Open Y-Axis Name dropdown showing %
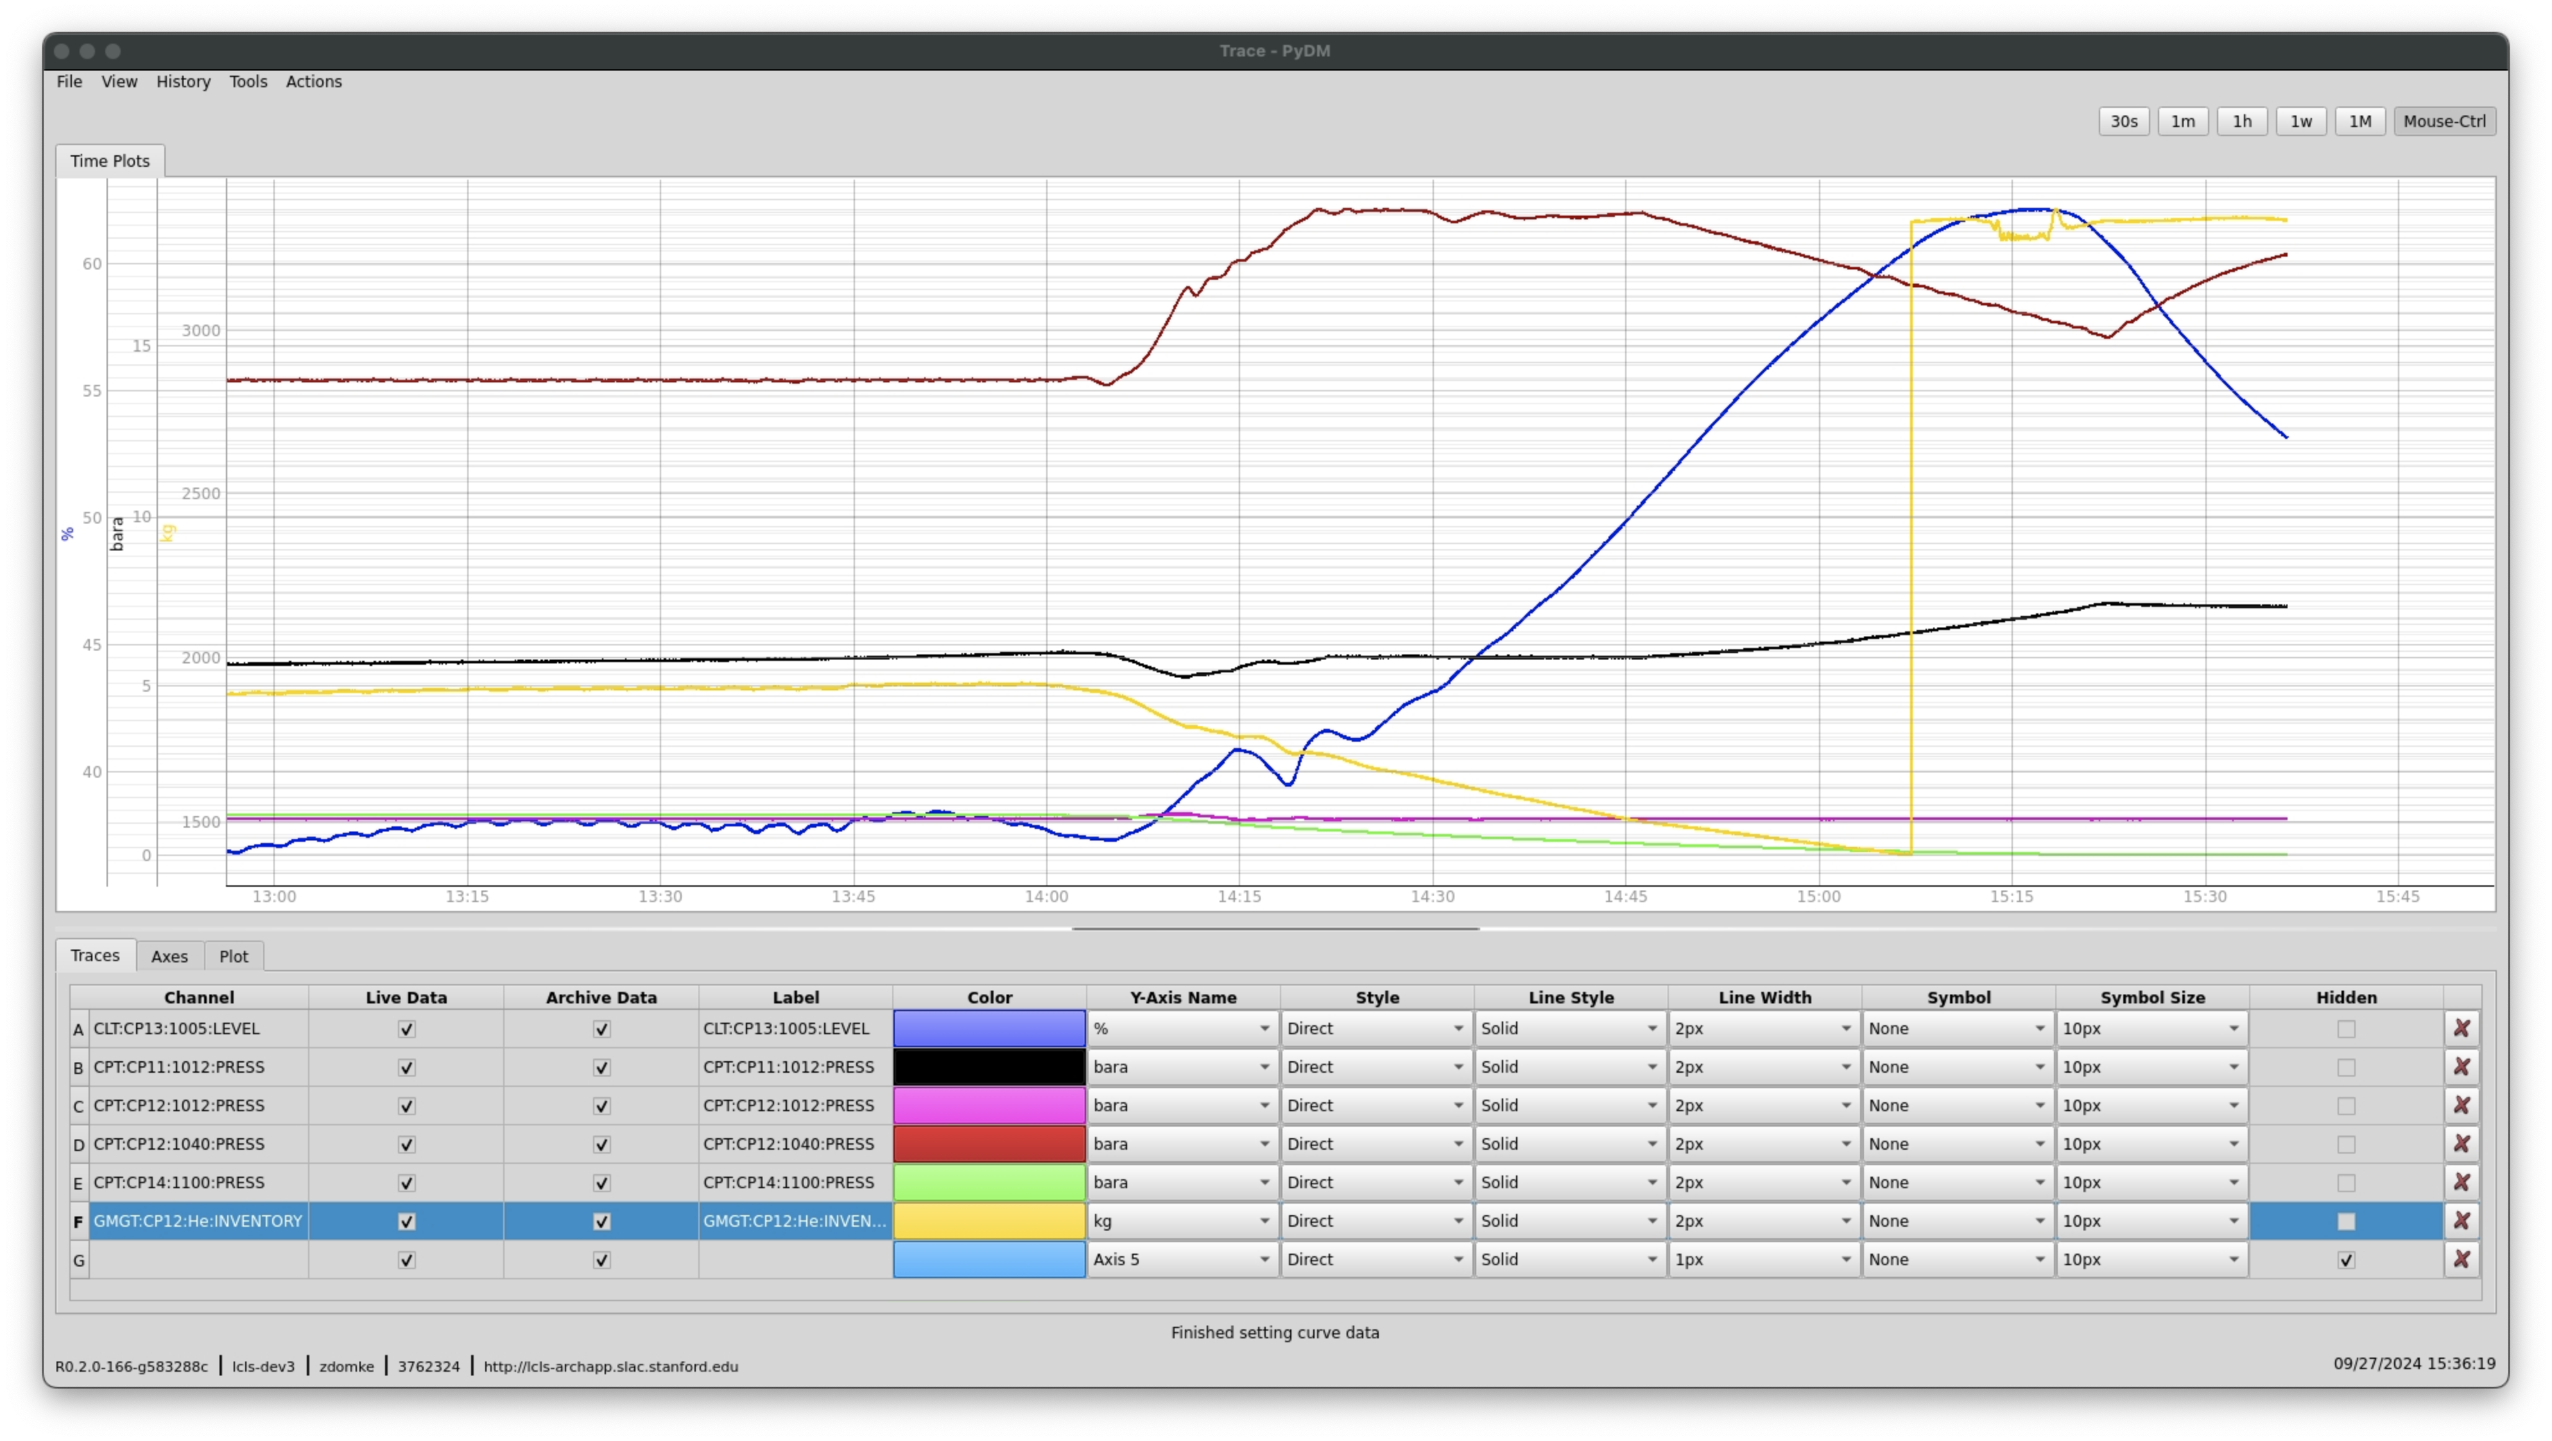This screenshot has width=2552, height=1441. click(1183, 1028)
